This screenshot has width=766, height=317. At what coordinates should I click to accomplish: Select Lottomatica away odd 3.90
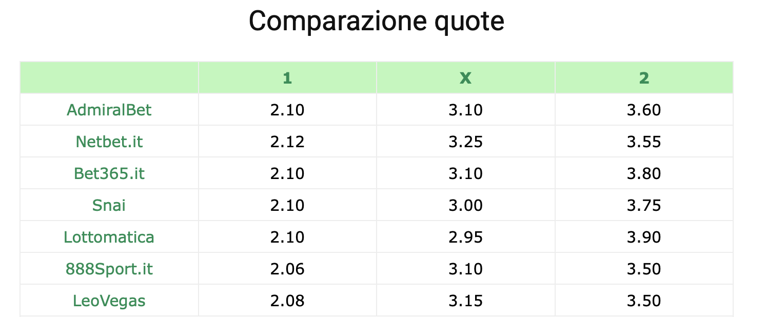(644, 237)
